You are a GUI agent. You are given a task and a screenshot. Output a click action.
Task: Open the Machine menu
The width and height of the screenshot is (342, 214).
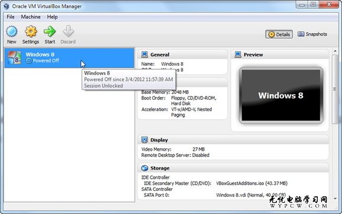[31, 17]
